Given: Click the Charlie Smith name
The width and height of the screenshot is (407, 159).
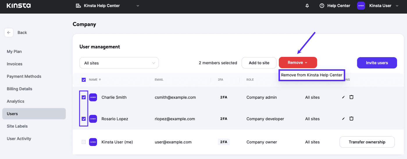Looking at the screenshot, I should pyautogui.click(x=114, y=97).
